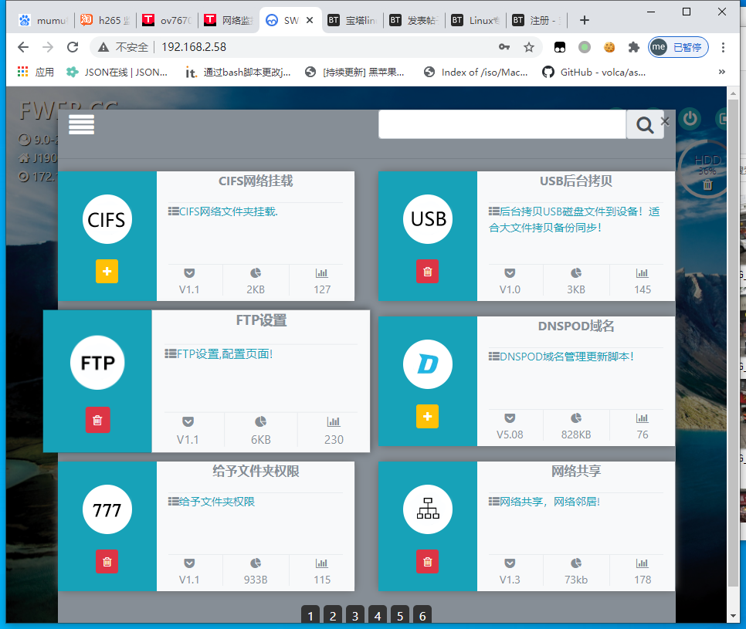
Task: Click the search magnifier button
Action: (644, 124)
